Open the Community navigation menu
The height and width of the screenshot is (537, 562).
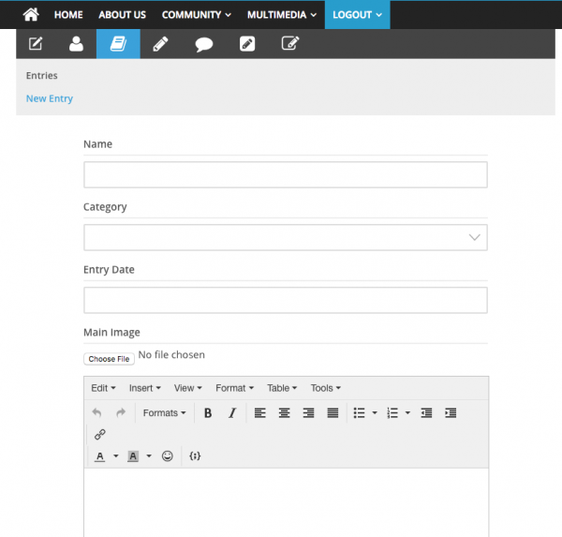click(x=197, y=15)
